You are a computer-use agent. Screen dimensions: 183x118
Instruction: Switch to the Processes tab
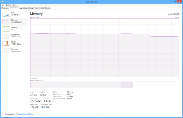[x=5, y=8]
